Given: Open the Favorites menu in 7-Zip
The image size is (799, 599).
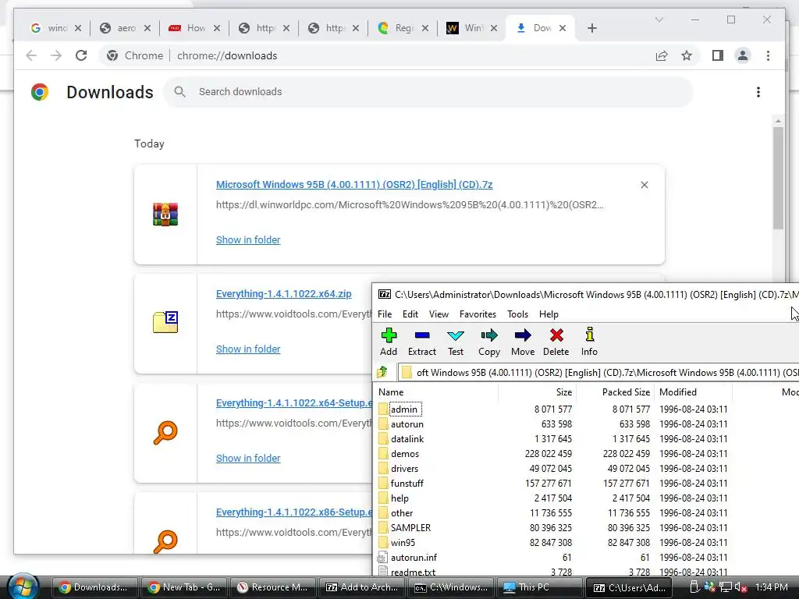Looking at the screenshot, I should [478, 314].
